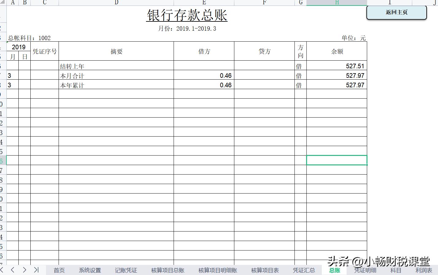Open the 凭证明细 sheet tab
Viewport: 438px width, 275px height.
click(x=365, y=270)
